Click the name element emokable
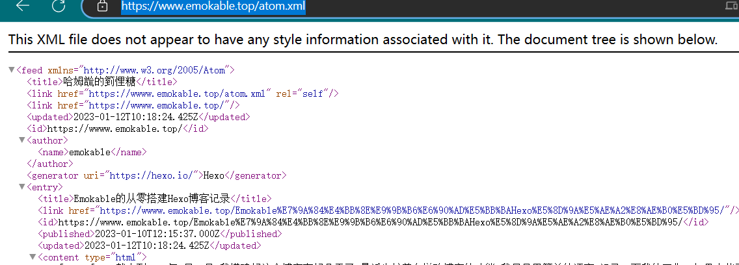739x265 pixels. (x=92, y=152)
